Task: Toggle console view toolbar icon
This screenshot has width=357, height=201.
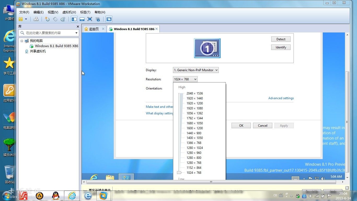Action: [109, 19]
